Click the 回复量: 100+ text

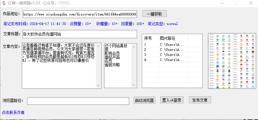(133, 24)
